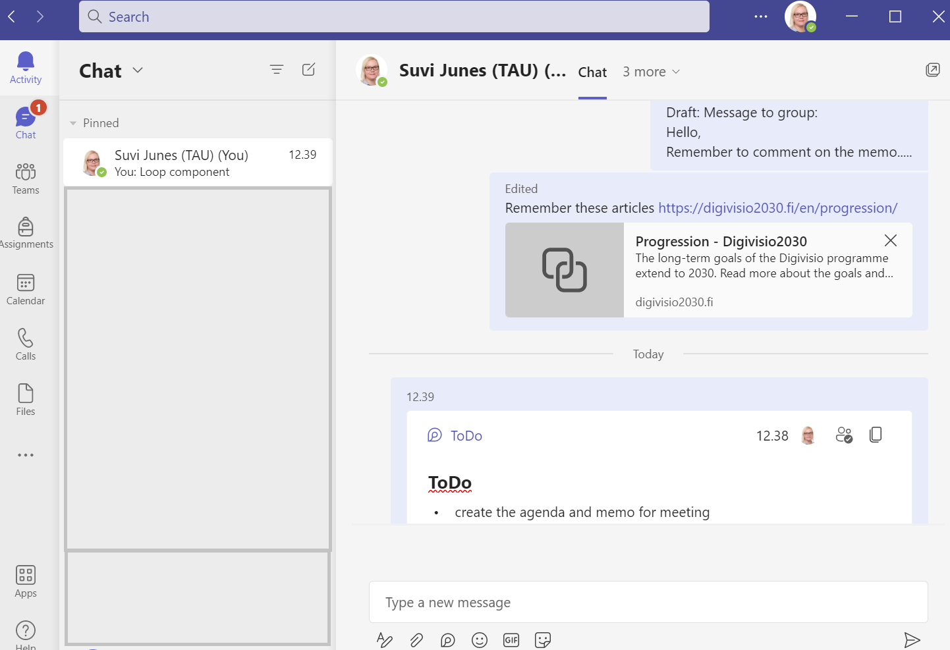Insert a GIF into the message
This screenshot has width=950, height=650.
click(511, 639)
